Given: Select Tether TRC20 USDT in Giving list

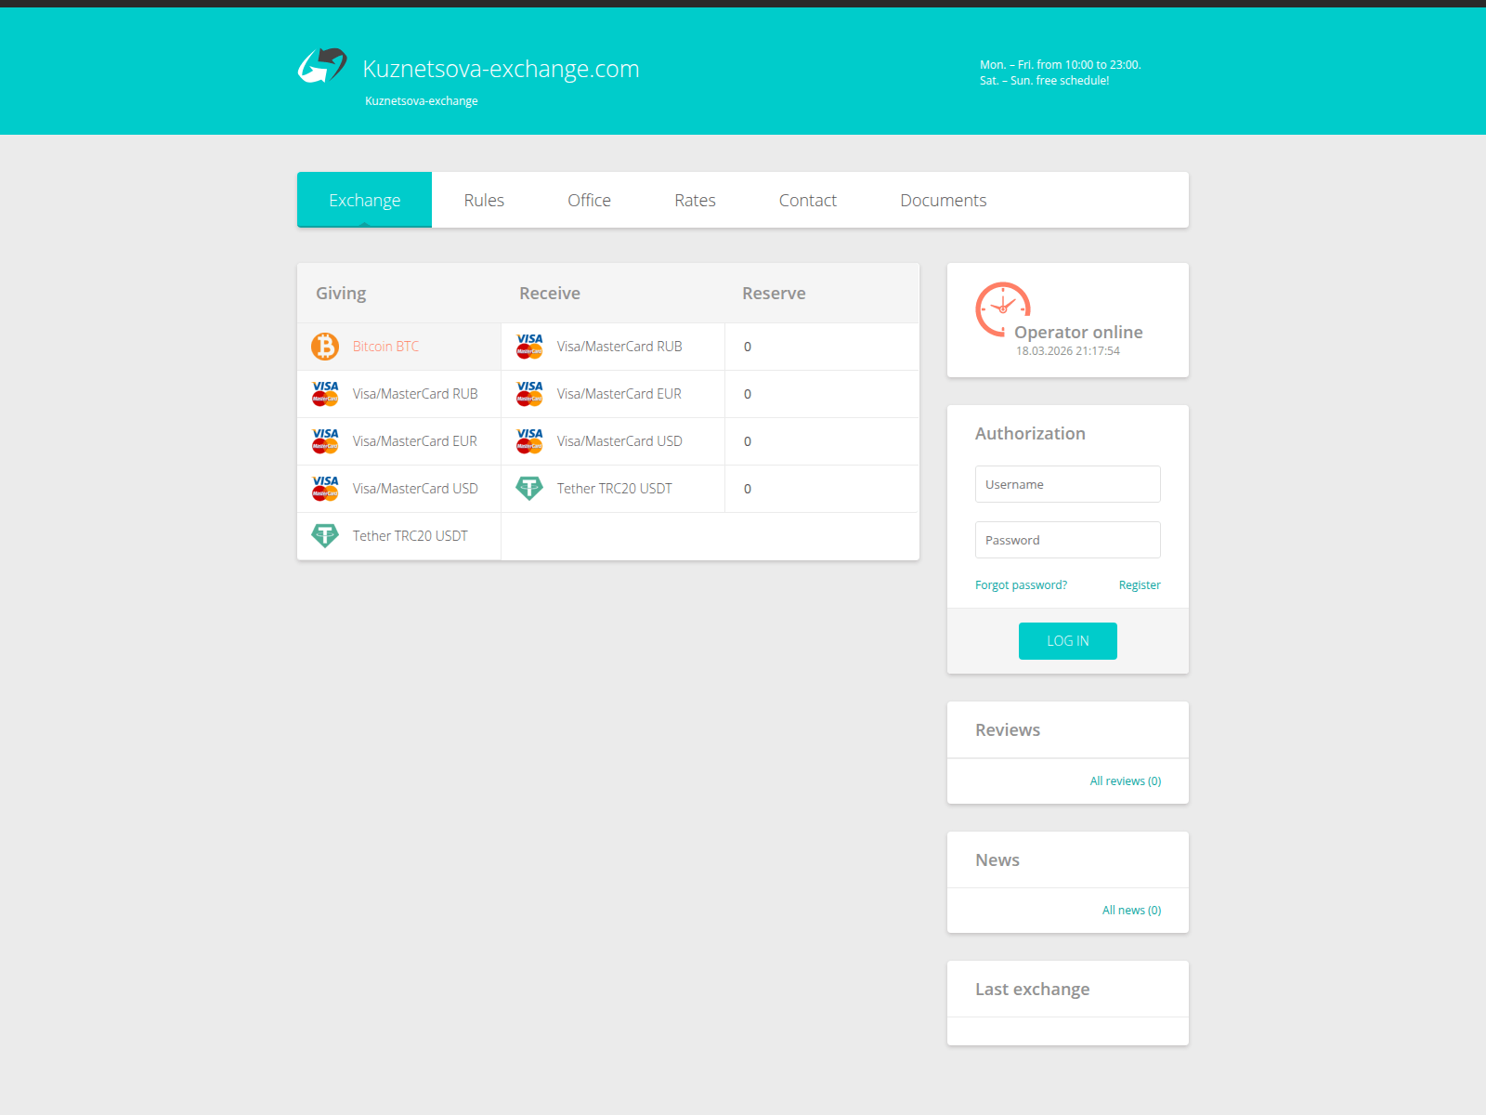Looking at the screenshot, I should [399, 536].
